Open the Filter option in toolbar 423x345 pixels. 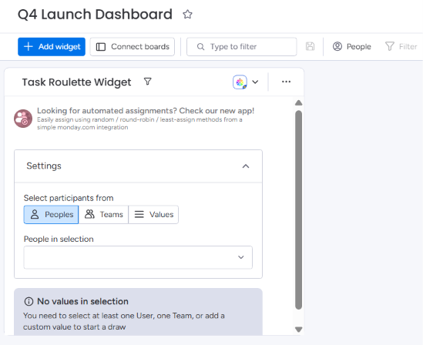tap(401, 47)
